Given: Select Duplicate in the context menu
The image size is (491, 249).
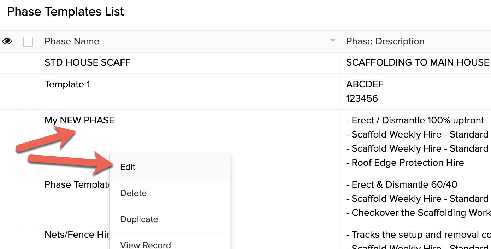Looking at the screenshot, I should coord(170,219).
